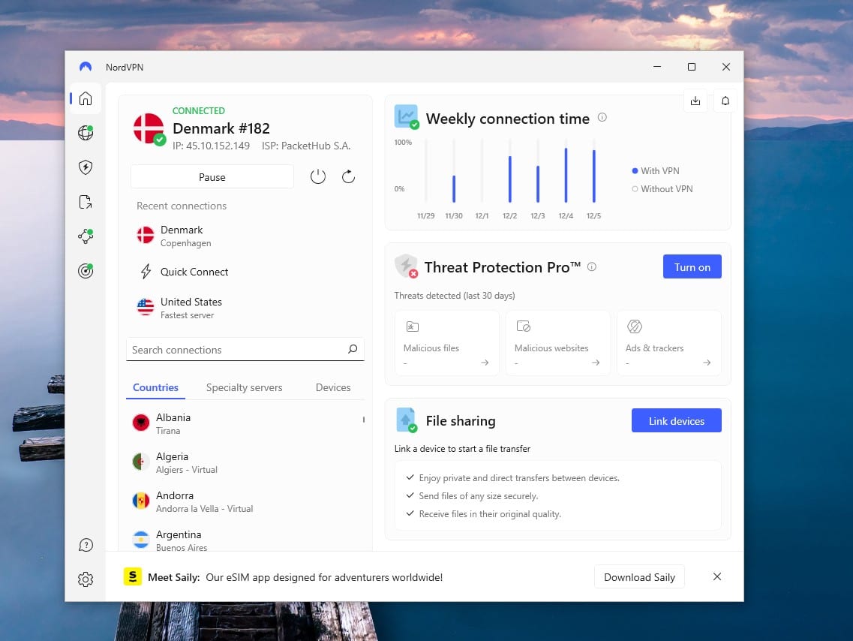Click Download Saily button
The height and width of the screenshot is (641, 853).
[639, 577]
